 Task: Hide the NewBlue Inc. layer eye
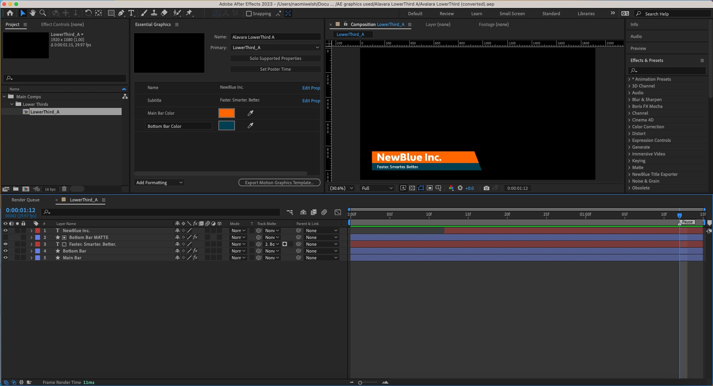point(6,231)
